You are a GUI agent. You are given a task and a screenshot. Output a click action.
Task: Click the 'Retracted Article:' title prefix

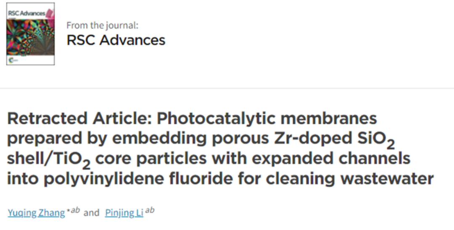point(79,118)
